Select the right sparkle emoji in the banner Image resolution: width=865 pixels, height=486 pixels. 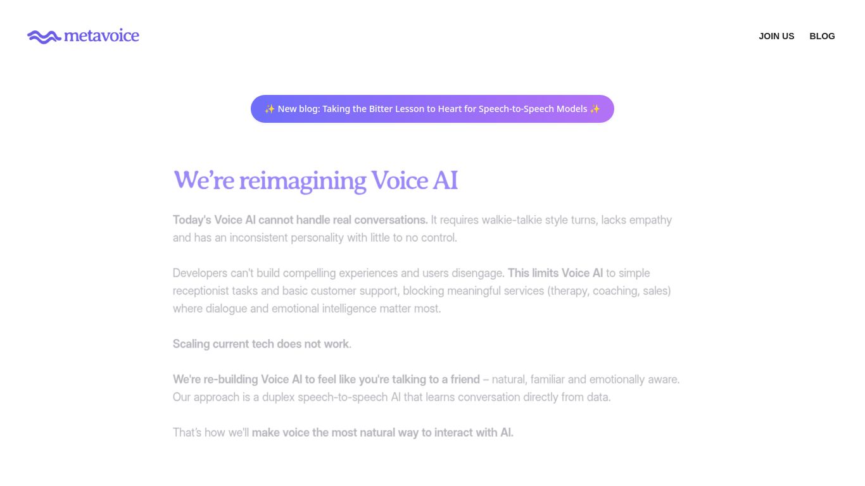595,108
